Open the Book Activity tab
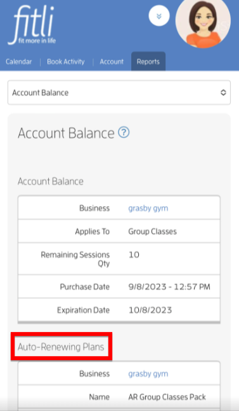239x411 pixels. [x=66, y=62]
